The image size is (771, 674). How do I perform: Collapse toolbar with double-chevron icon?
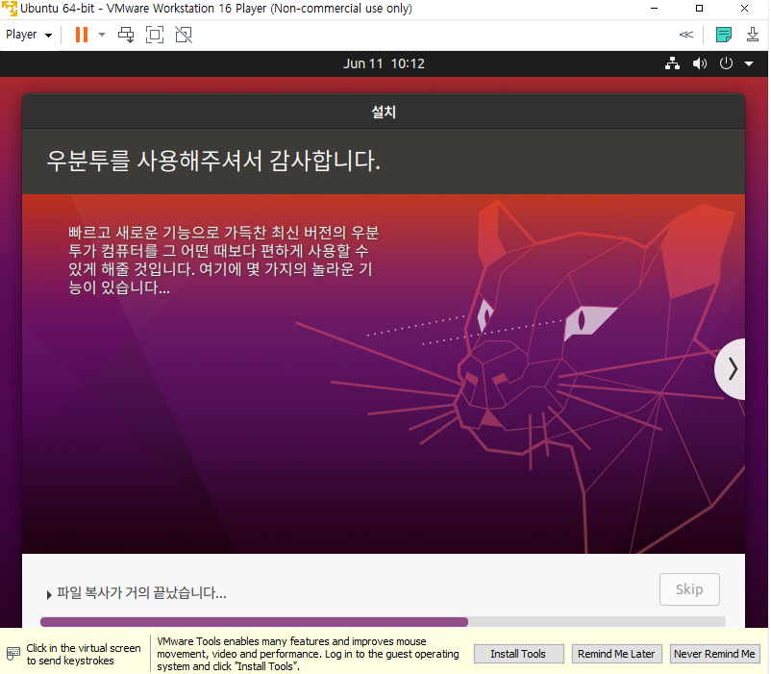point(686,35)
